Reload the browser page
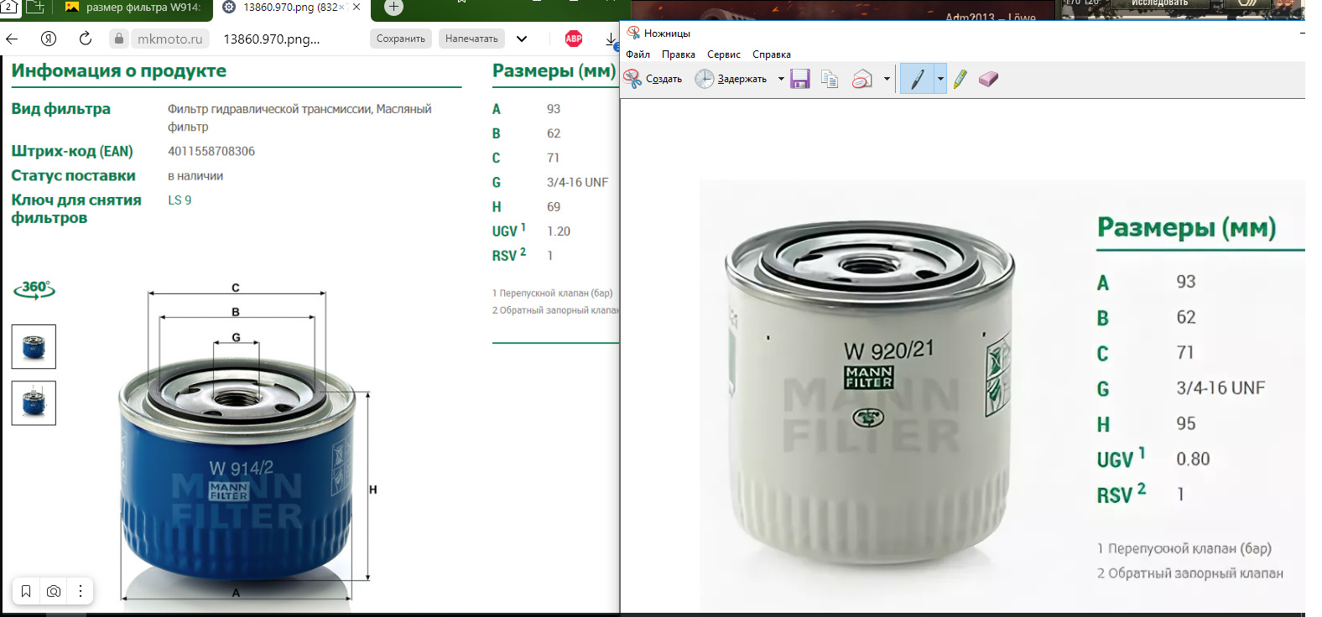1322x617 pixels. [85, 39]
